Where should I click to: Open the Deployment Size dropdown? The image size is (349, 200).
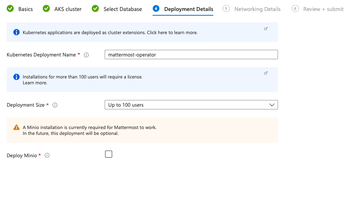[191, 105]
